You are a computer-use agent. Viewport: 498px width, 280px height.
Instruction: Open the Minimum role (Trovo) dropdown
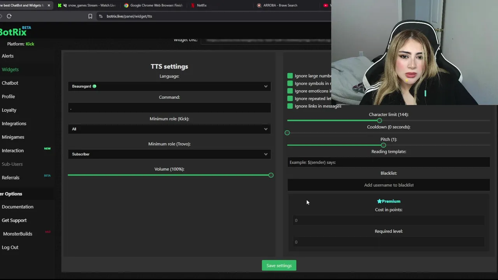click(169, 154)
